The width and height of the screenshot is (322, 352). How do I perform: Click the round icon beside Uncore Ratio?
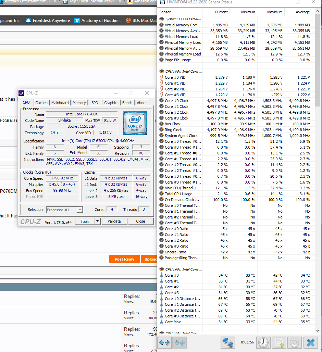click(x=161, y=252)
